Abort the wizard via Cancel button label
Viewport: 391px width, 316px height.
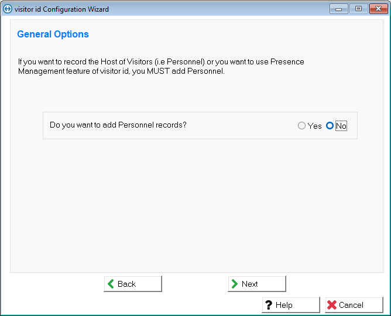click(351, 305)
